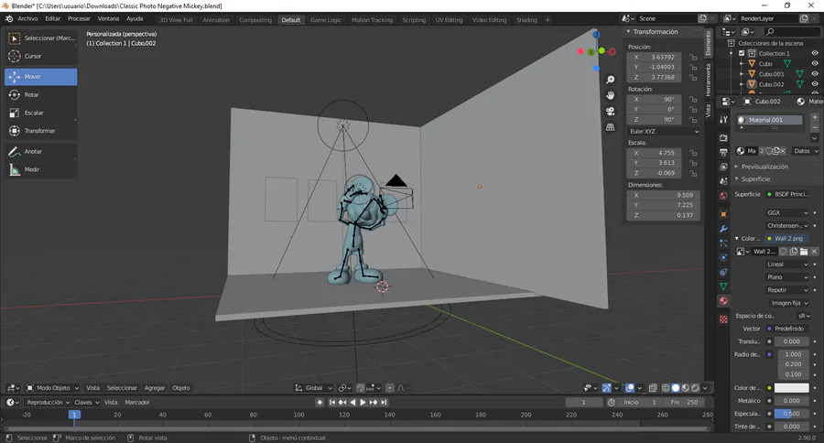Hide Cubo object with its eye icon
Viewport: 824px width, 443px height.
click(x=815, y=63)
